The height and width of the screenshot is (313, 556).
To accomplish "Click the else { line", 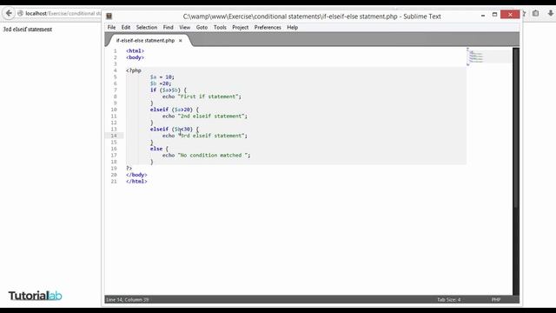I will [159, 149].
